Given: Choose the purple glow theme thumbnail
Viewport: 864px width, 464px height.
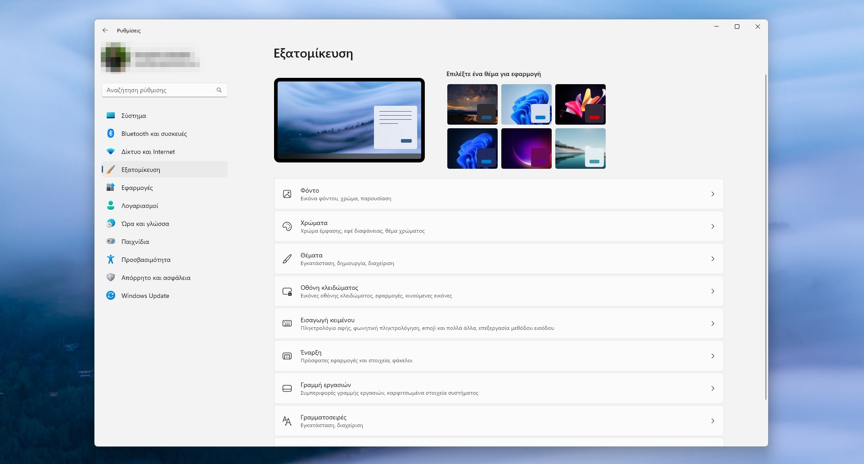Looking at the screenshot, I should (526, 149).
